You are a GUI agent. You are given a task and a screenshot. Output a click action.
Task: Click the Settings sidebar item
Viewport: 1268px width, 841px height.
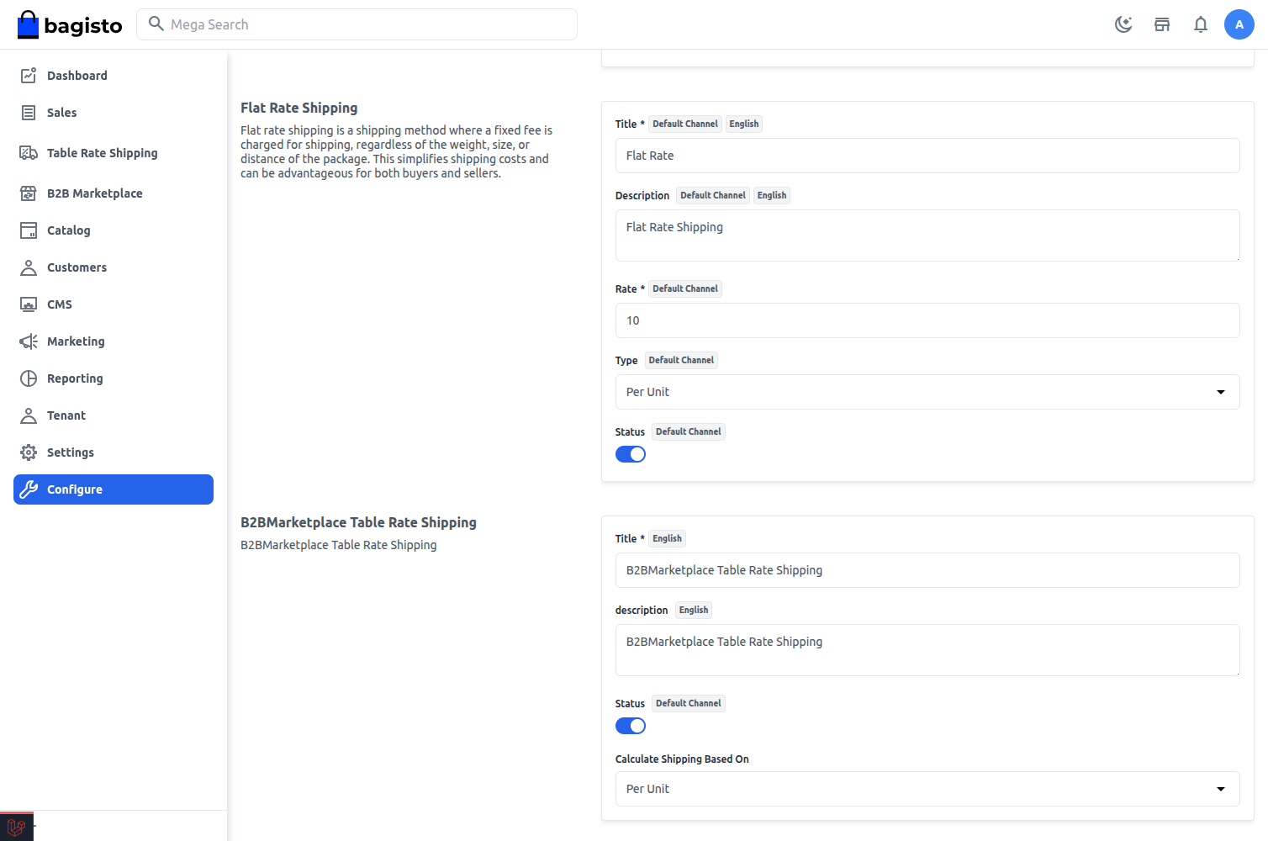[x=70, y=452]
